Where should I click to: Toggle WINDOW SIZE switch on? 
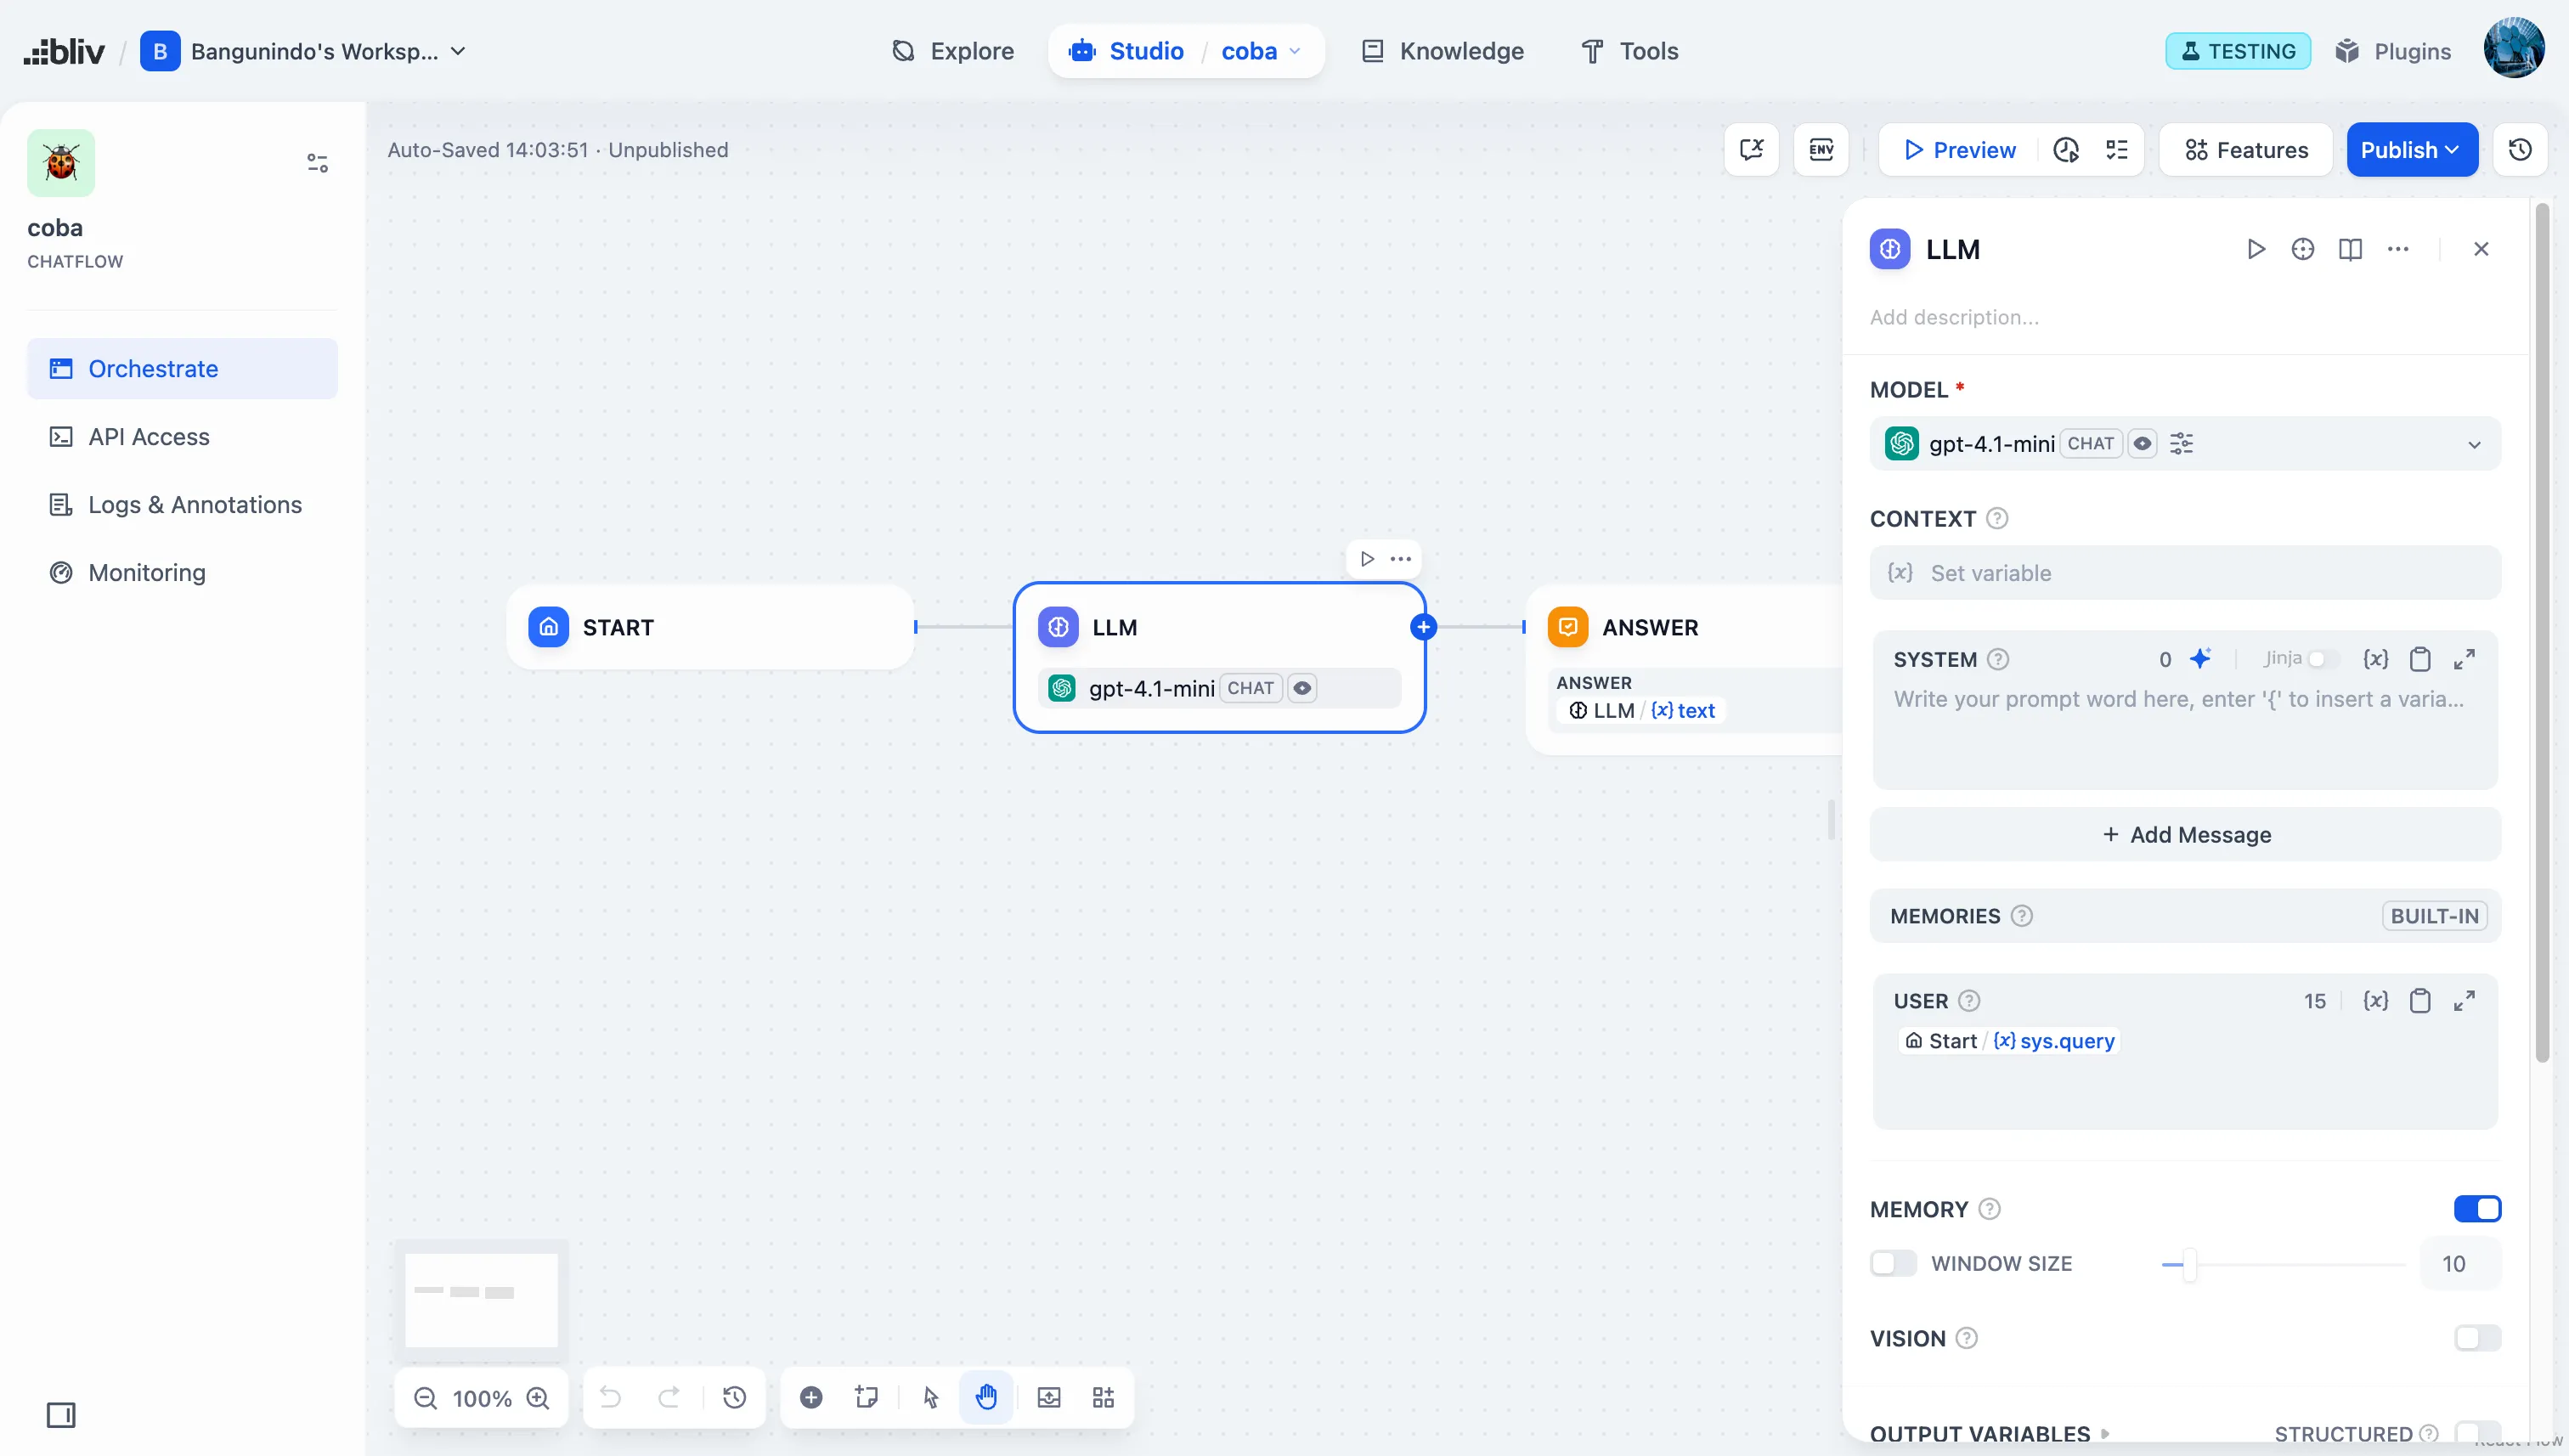(1892, 1263)
